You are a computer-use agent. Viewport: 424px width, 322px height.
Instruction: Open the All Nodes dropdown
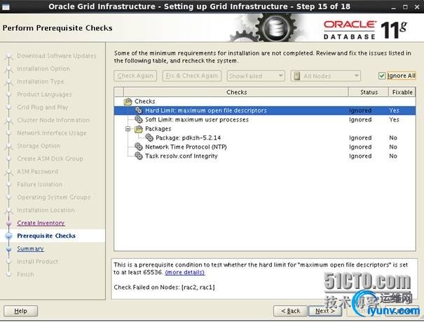pos(326,76)
